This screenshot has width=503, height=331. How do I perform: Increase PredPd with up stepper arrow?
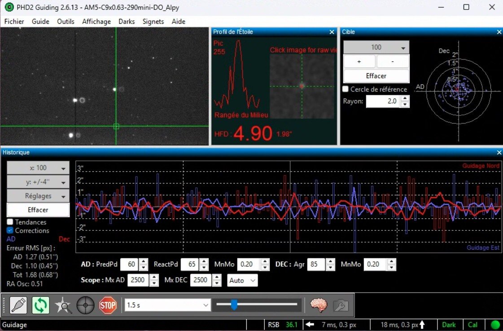(x=144, y=261)
